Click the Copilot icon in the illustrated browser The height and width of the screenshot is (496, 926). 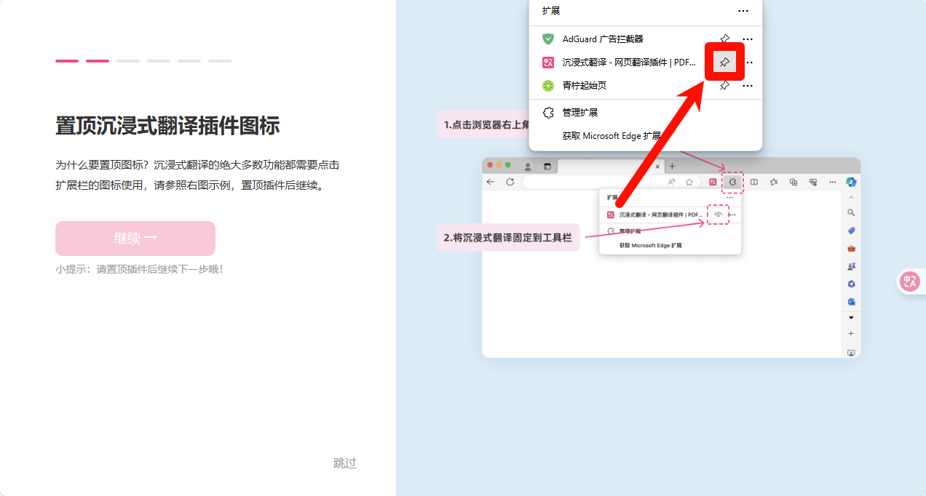pyautogui.click(x=851, y=182)
